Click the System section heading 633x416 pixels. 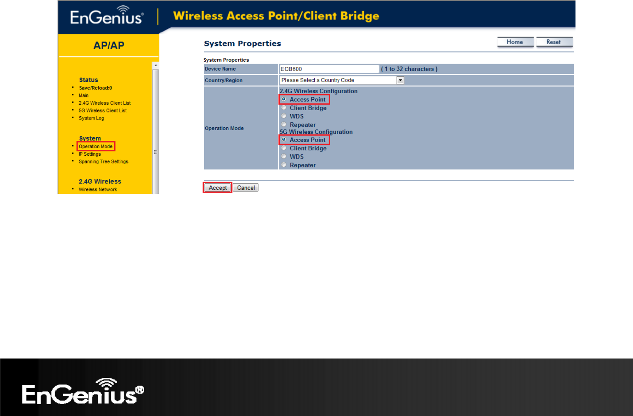90,138
